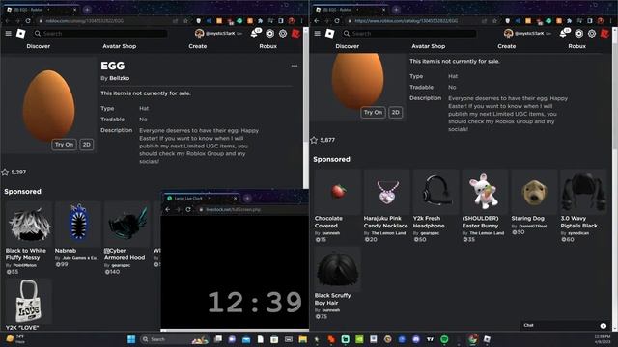The image size is (618, 347).
Task: Open Chrome menu in left browser
Action: pyautogui.click(x=302, y=21)
